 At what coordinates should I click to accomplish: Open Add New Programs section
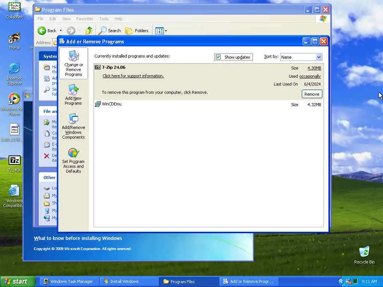(73, 95)
